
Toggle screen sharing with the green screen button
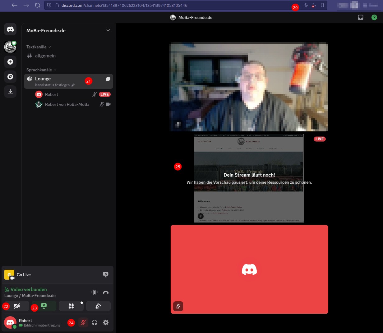(44, 306)
